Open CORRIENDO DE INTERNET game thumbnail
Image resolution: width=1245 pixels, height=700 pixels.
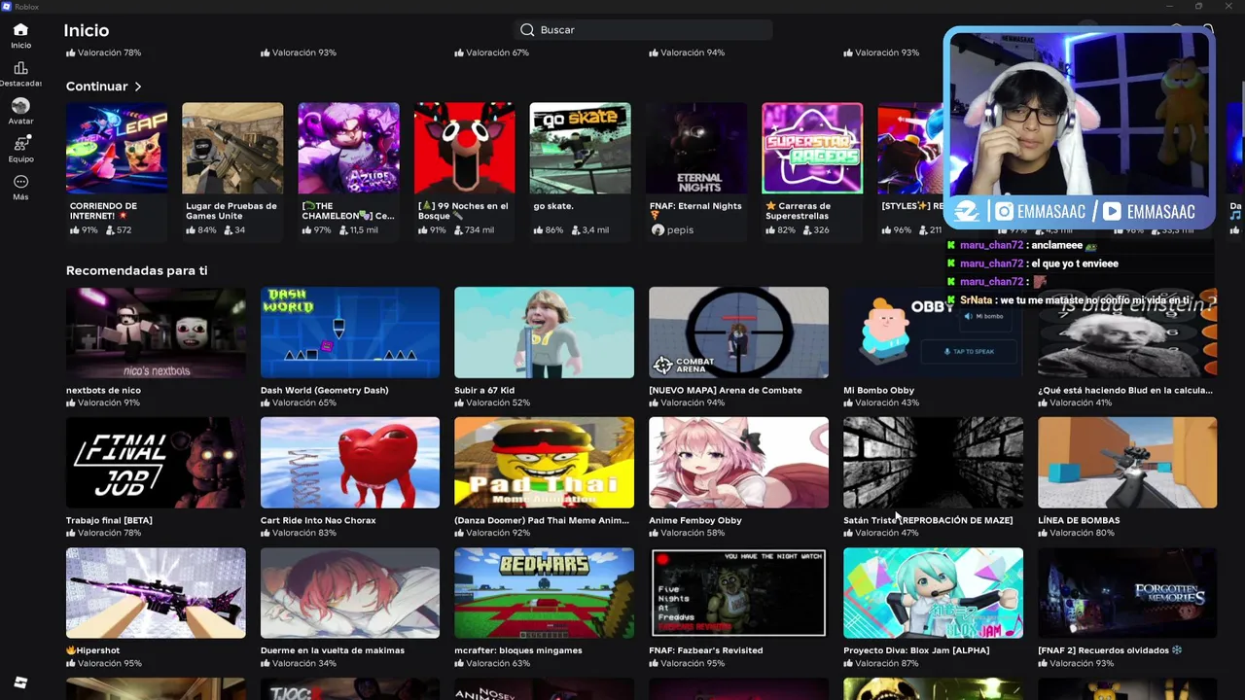117,148
